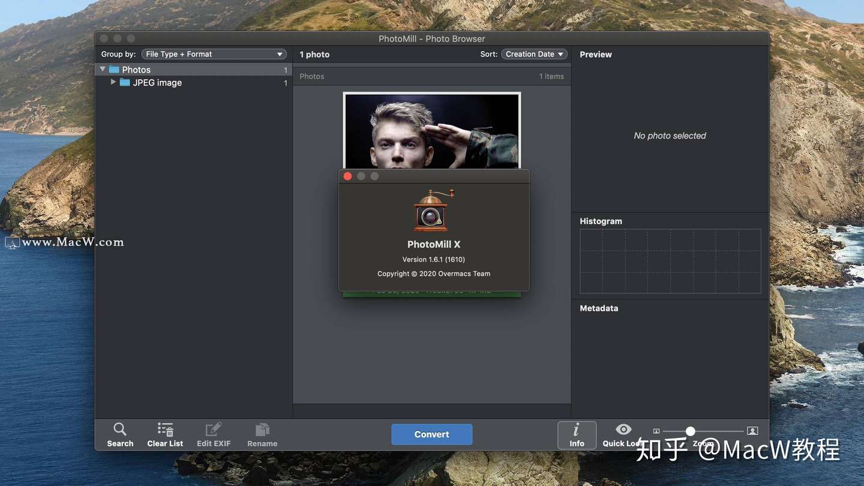This screenshot has height=486, width=864.
Task: Click the Version 1.6.1 (1610) text
Action: point(434,259)
